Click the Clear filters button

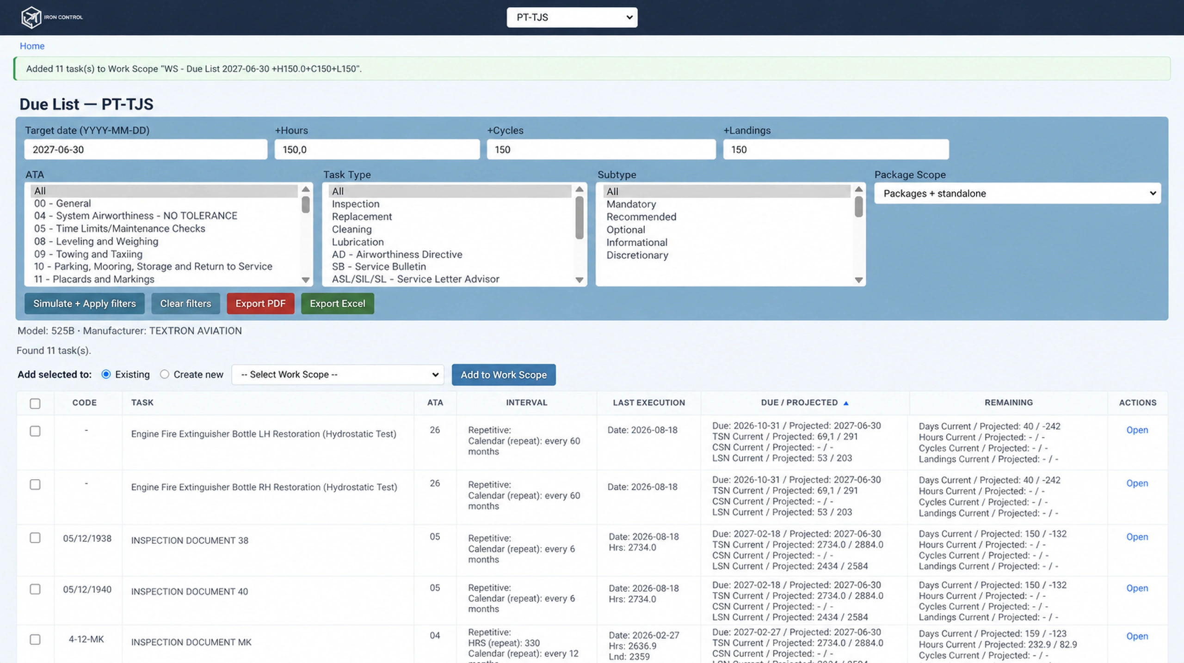(185, 304)
